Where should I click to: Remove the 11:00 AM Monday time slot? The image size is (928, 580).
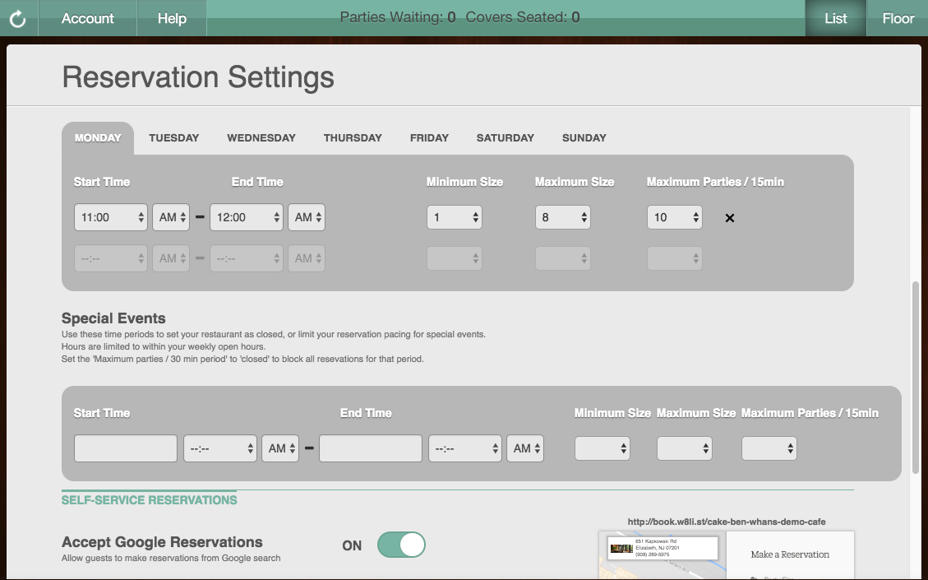tap(730, 218)
